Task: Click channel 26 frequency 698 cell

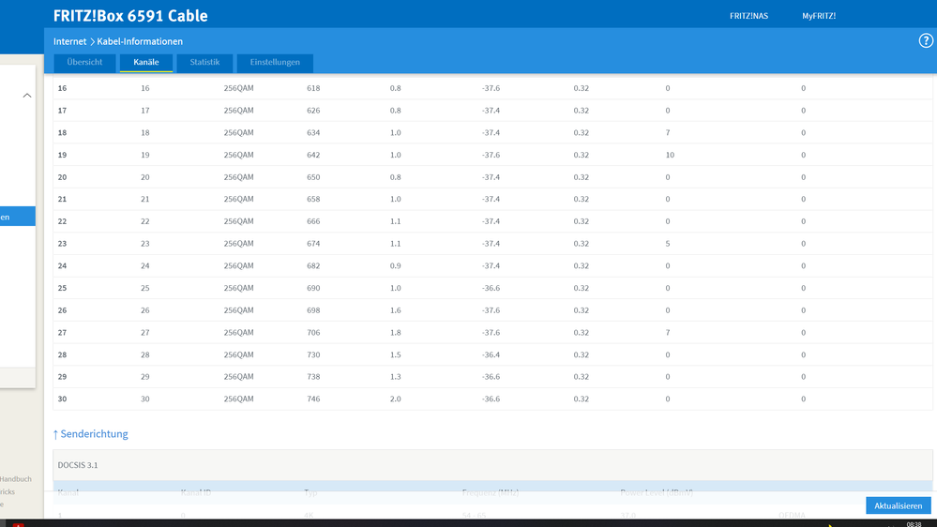Action: (313, 310)
